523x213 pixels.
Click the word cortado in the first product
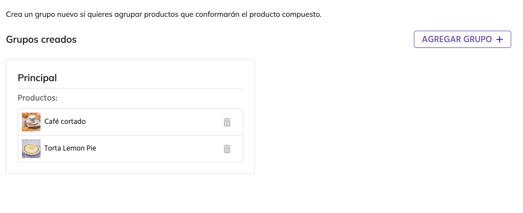(x=73, y=121)
